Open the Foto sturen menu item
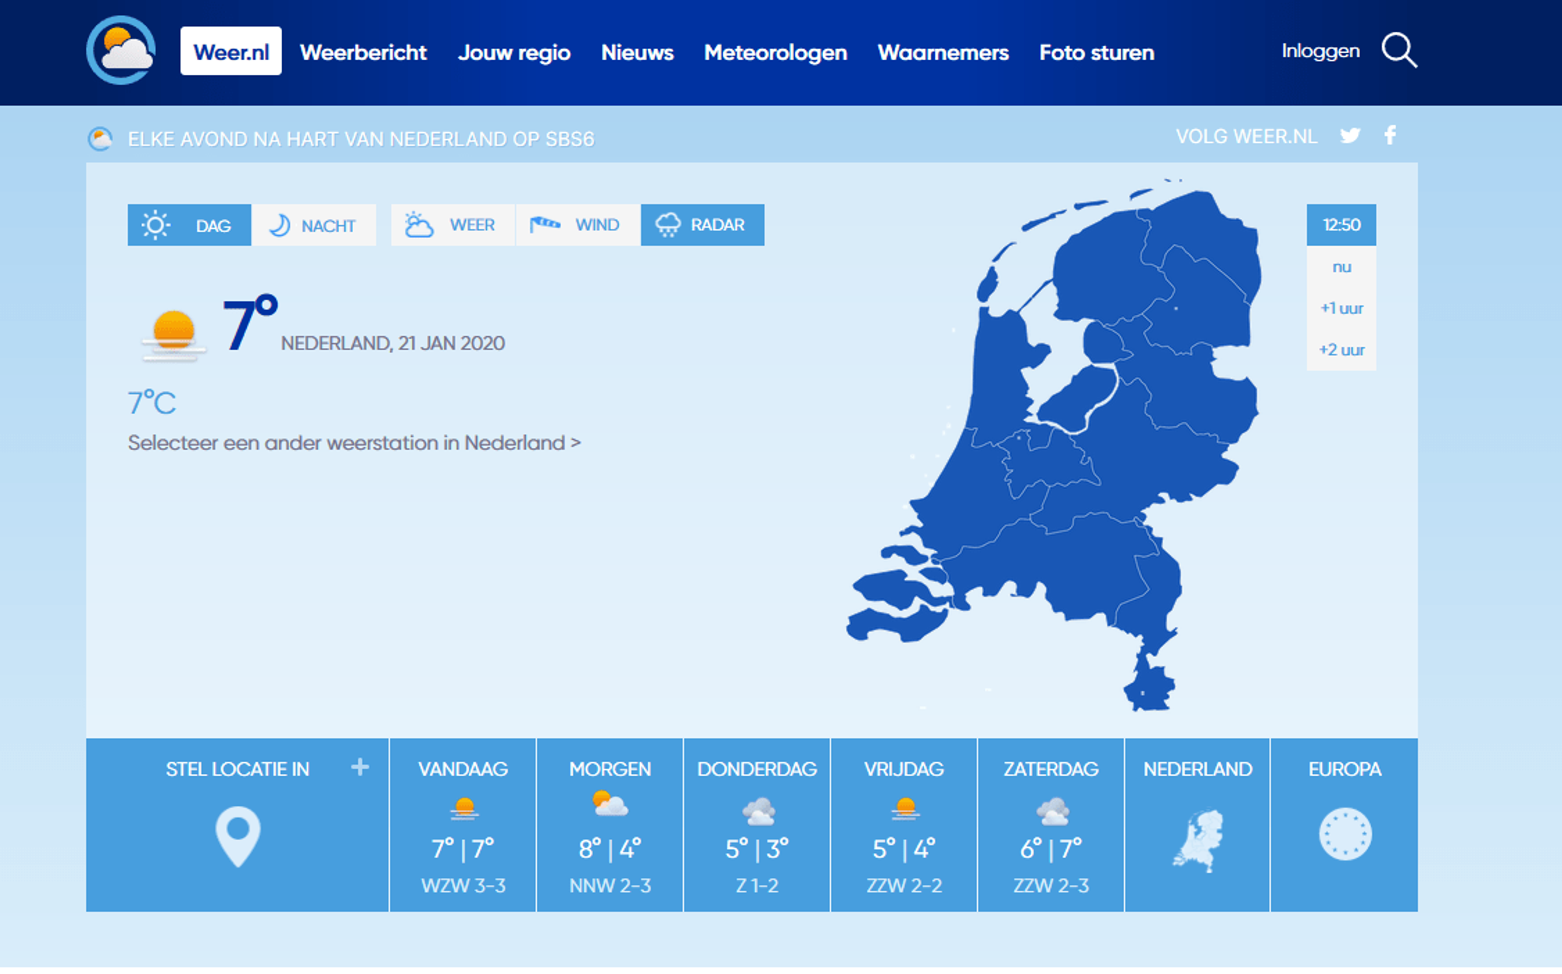This screenshot has height=974, width=1562. click(1097, 52)
